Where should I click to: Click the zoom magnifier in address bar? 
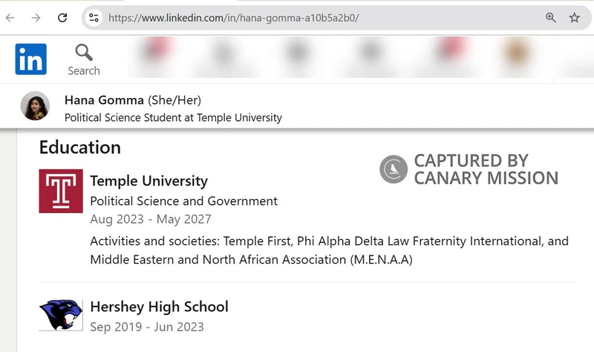[x=551, y=18]
